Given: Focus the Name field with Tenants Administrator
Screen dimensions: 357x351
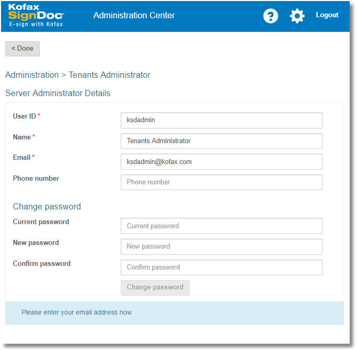Looking at the screenshot, I should (221, 141).
